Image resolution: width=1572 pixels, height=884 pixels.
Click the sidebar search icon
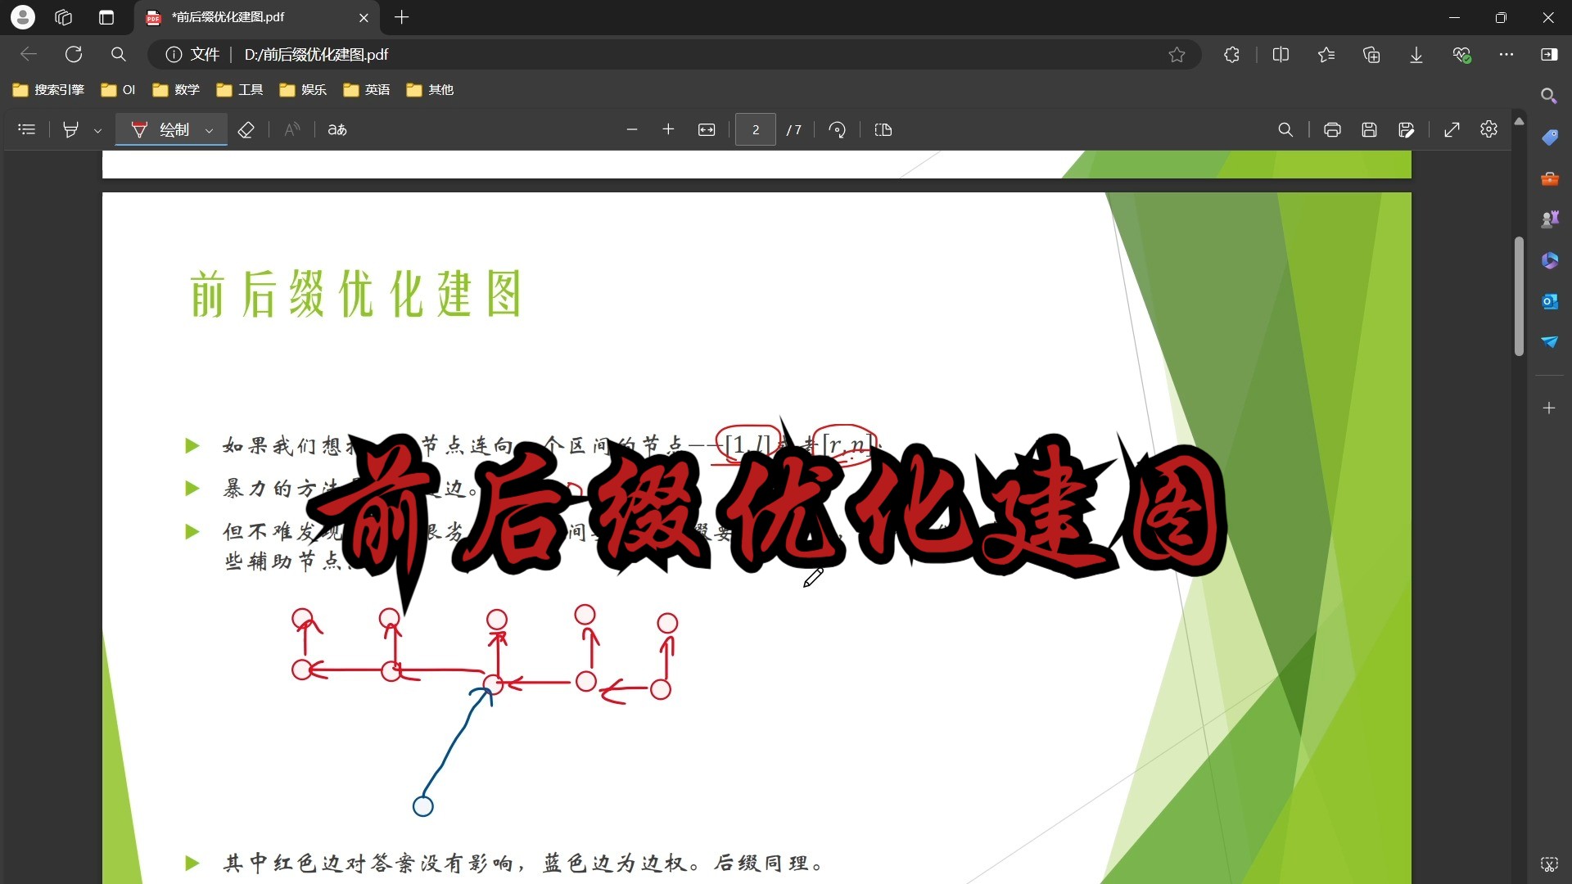(x=1549, y=96)
